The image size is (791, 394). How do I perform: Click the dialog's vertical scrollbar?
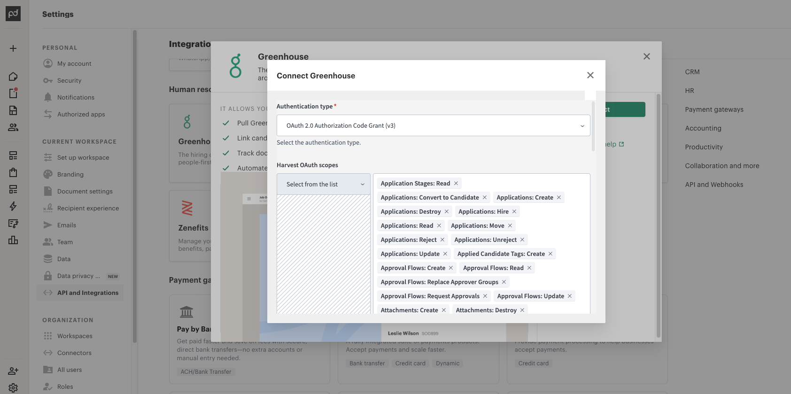click(x=593, y=127)
